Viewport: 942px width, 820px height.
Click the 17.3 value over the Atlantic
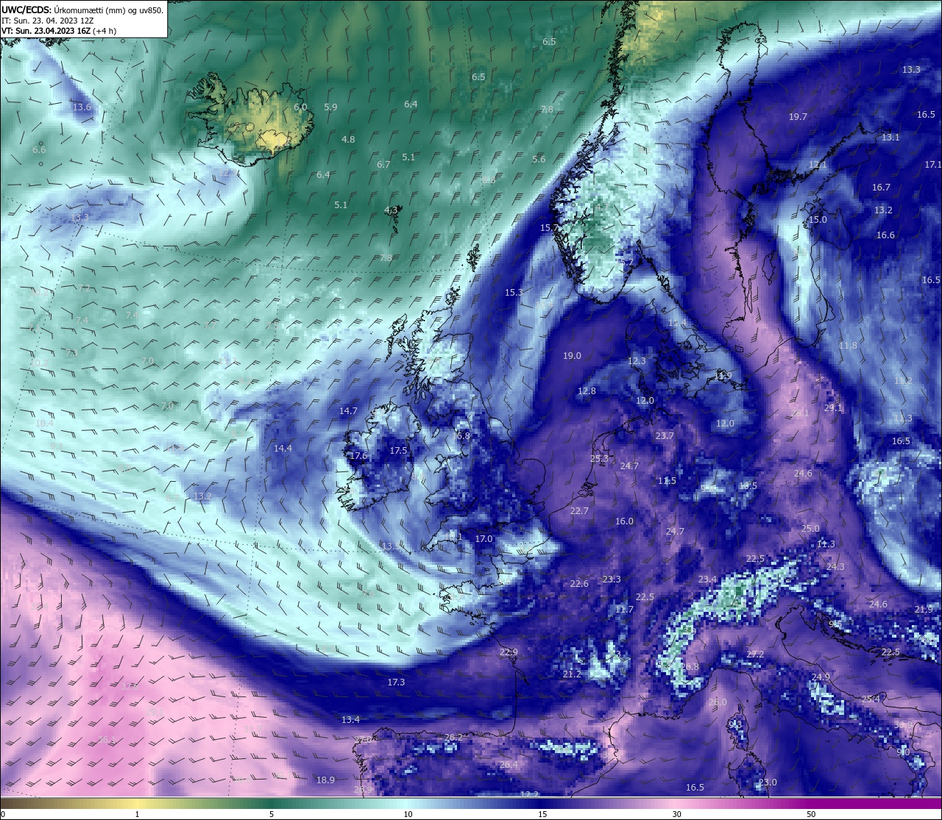coord(396,682)
